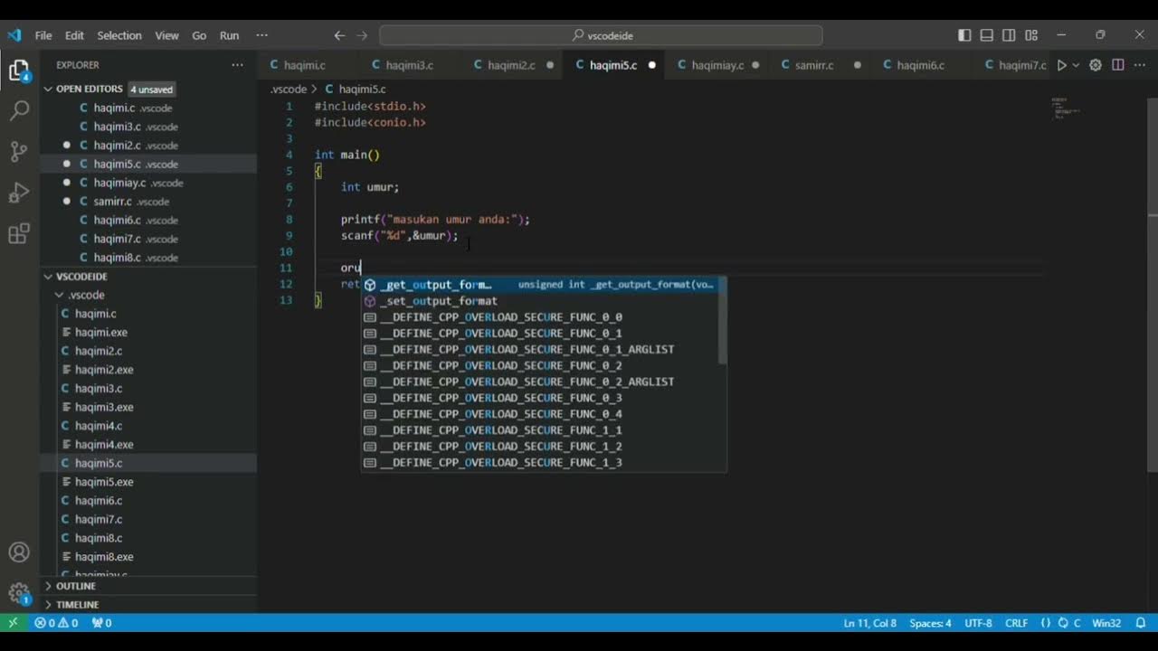Open Customize Layout icon
The image size is (1158, 651).
(x=1031, y=35)
